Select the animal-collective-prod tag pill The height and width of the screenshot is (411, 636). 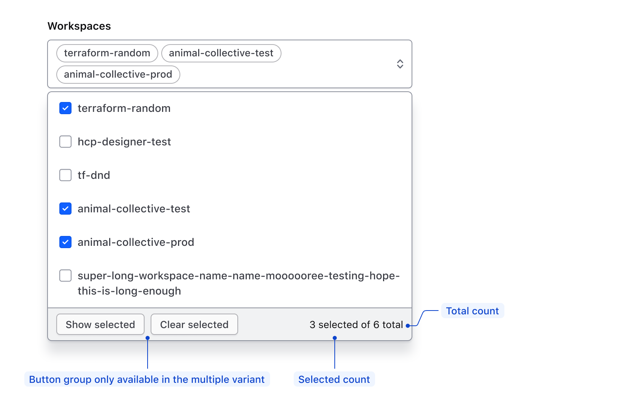tap(118, 75)
